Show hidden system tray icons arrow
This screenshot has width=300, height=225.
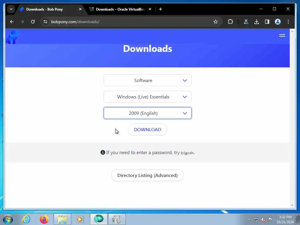[249, 220]
